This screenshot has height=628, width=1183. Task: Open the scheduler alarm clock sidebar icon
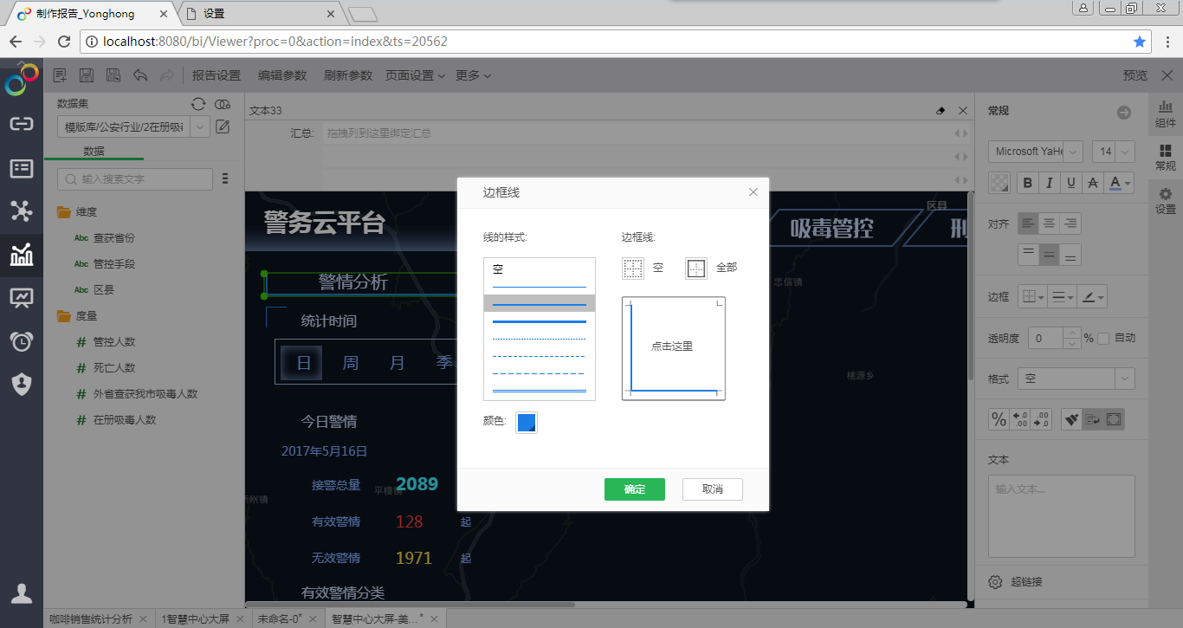point(21,341)
